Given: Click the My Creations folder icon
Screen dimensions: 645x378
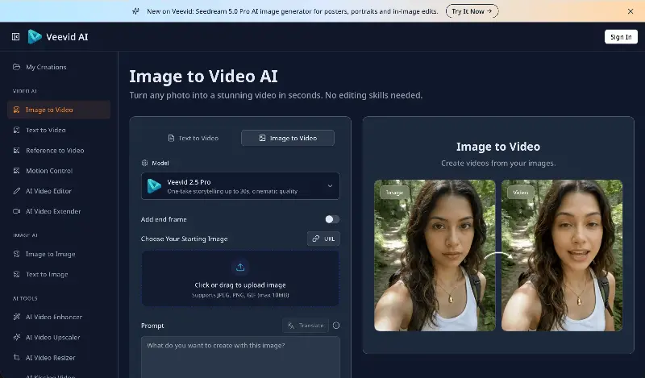Looking at the screenshot, I should [x=16, y=67].
